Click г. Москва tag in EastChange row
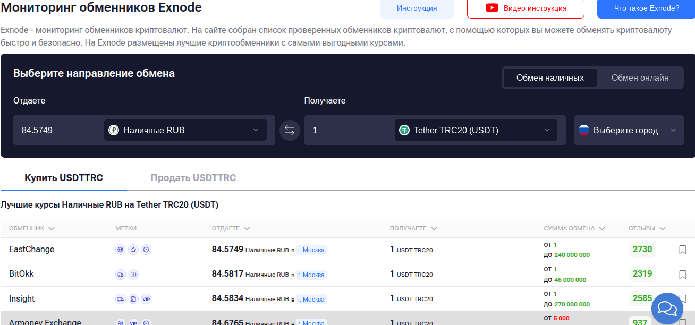The width and height of the screenshot is (695, 325). 311,250
